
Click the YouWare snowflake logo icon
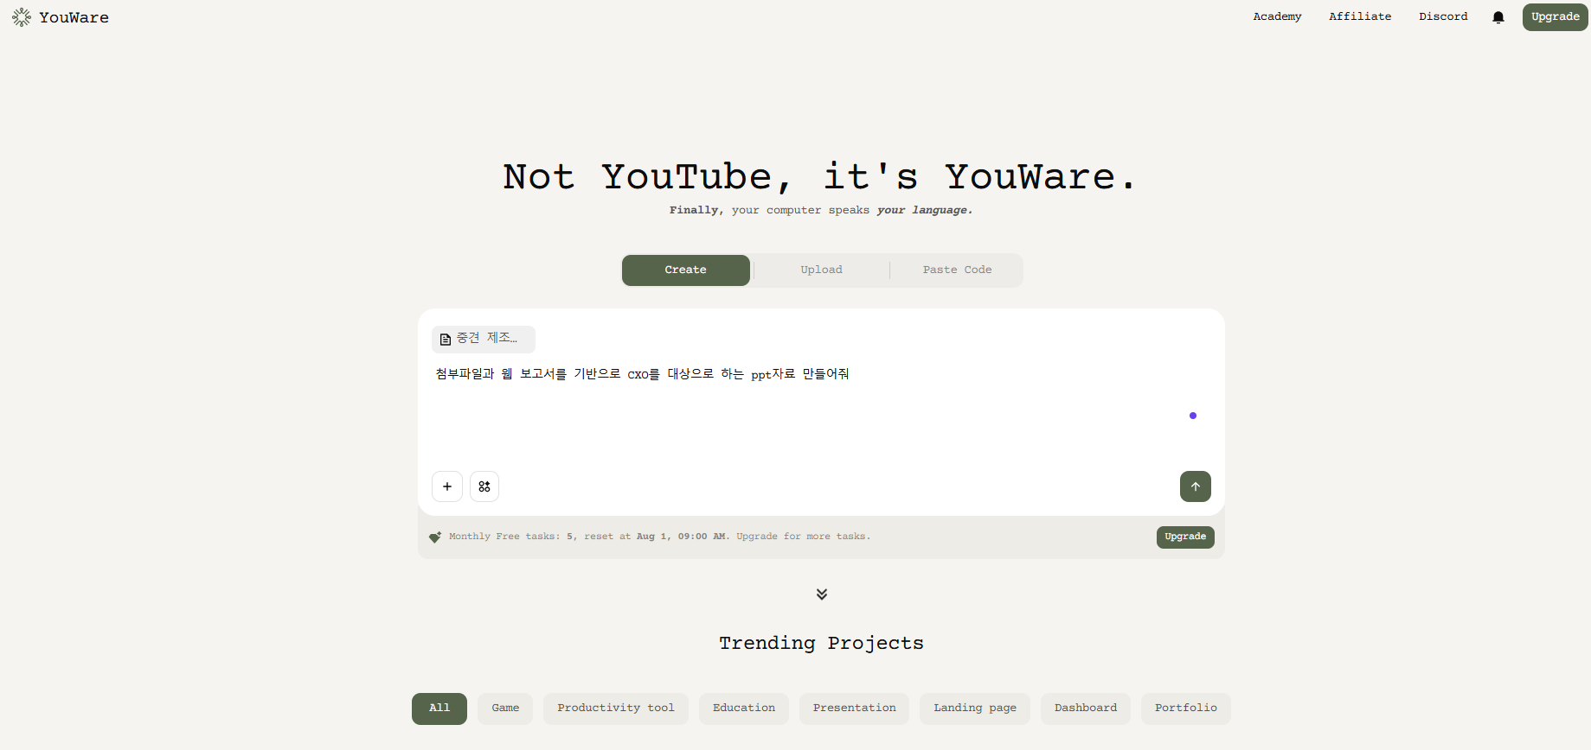[x=22, y=17]
